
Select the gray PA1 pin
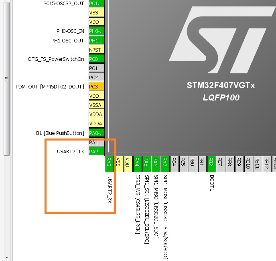coord(96,142)
